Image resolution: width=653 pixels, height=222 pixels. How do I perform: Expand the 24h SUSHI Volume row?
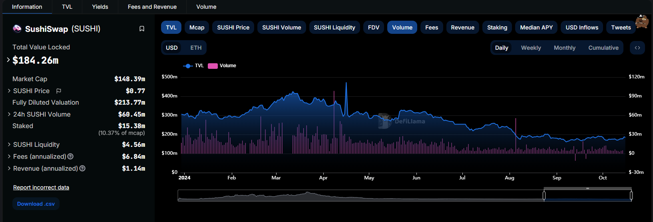pyautogui.click(x=9, y=115)
